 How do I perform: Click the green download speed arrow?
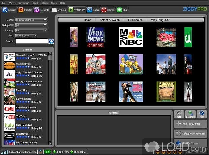(x=54, y=152)
